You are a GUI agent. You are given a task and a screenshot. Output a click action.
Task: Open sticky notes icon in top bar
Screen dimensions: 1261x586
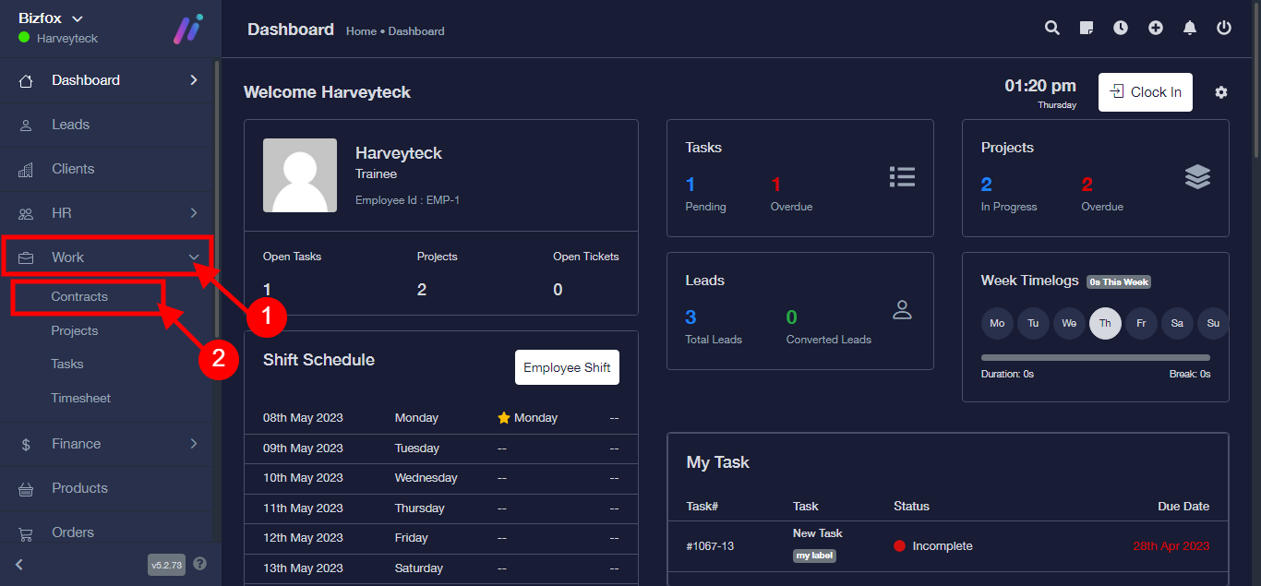[1087, 29]
